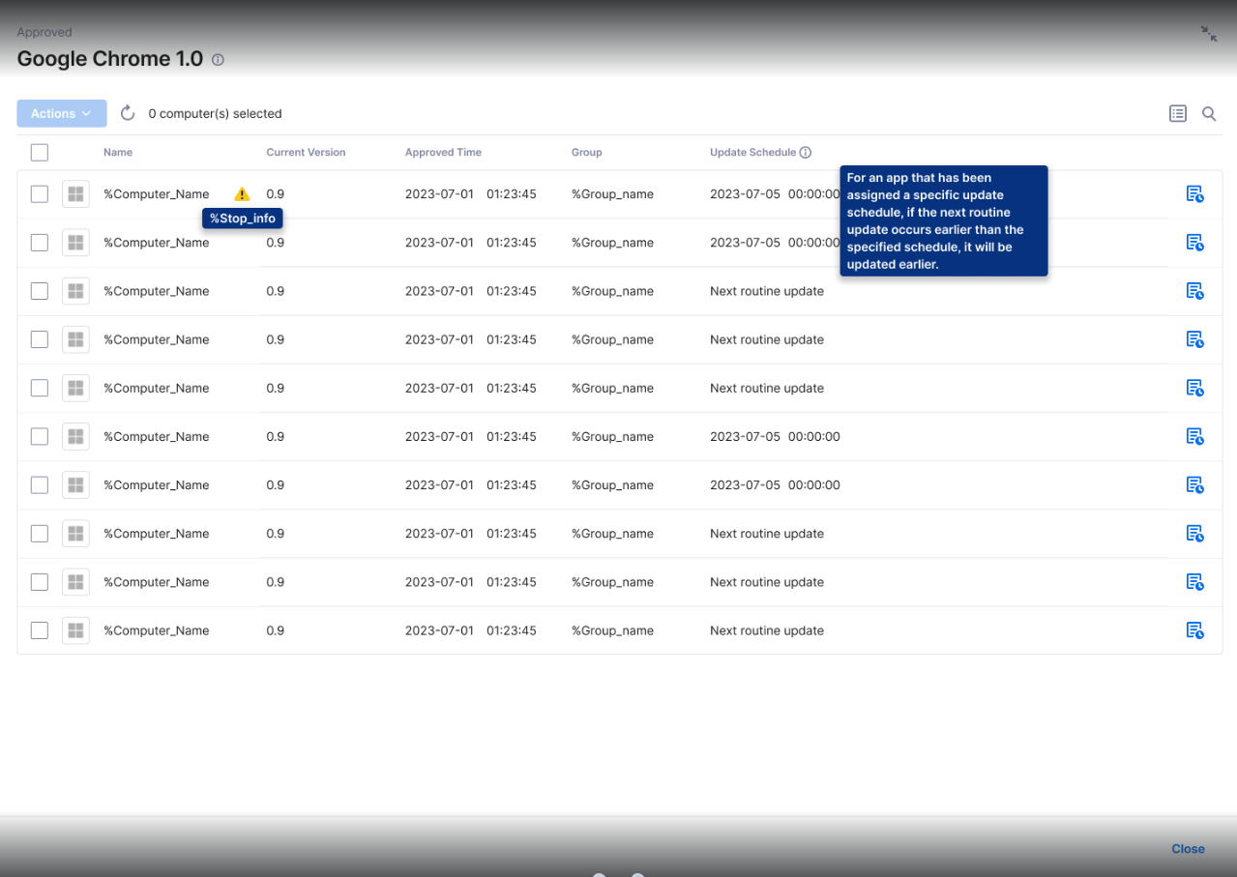This screenshot has height=877, width=1237.
Task: Click the collapse window icon at top right
Action: [1209, 34]
